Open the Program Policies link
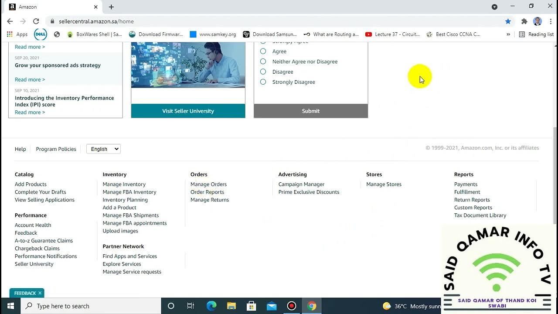The width and height of the screenshot is (558, 314). [x=56, y=149]
